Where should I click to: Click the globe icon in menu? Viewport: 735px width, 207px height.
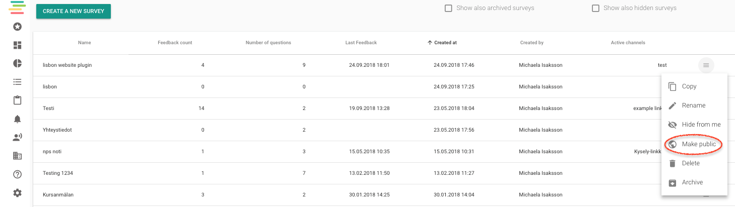(672, 144)
